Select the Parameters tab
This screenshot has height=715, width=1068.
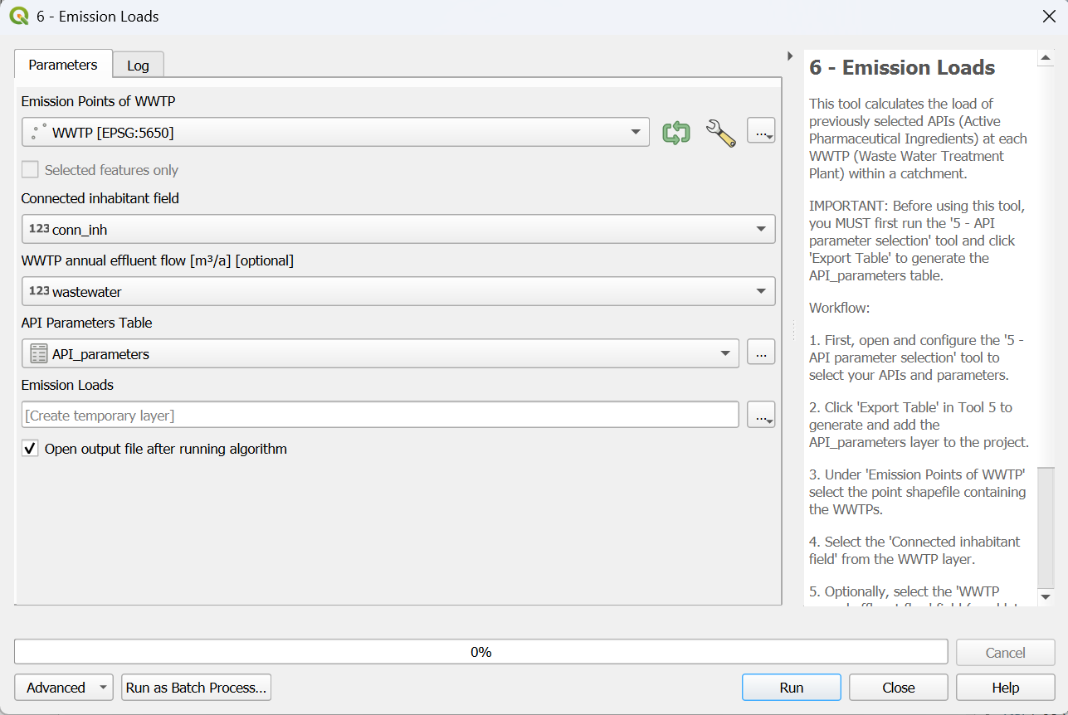[63, 65]
